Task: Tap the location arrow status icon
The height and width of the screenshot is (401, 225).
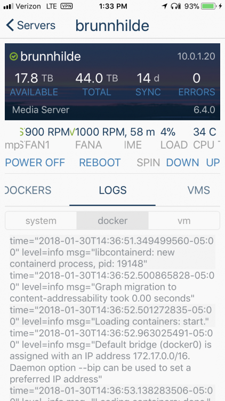Action: [x=165, y=6]
